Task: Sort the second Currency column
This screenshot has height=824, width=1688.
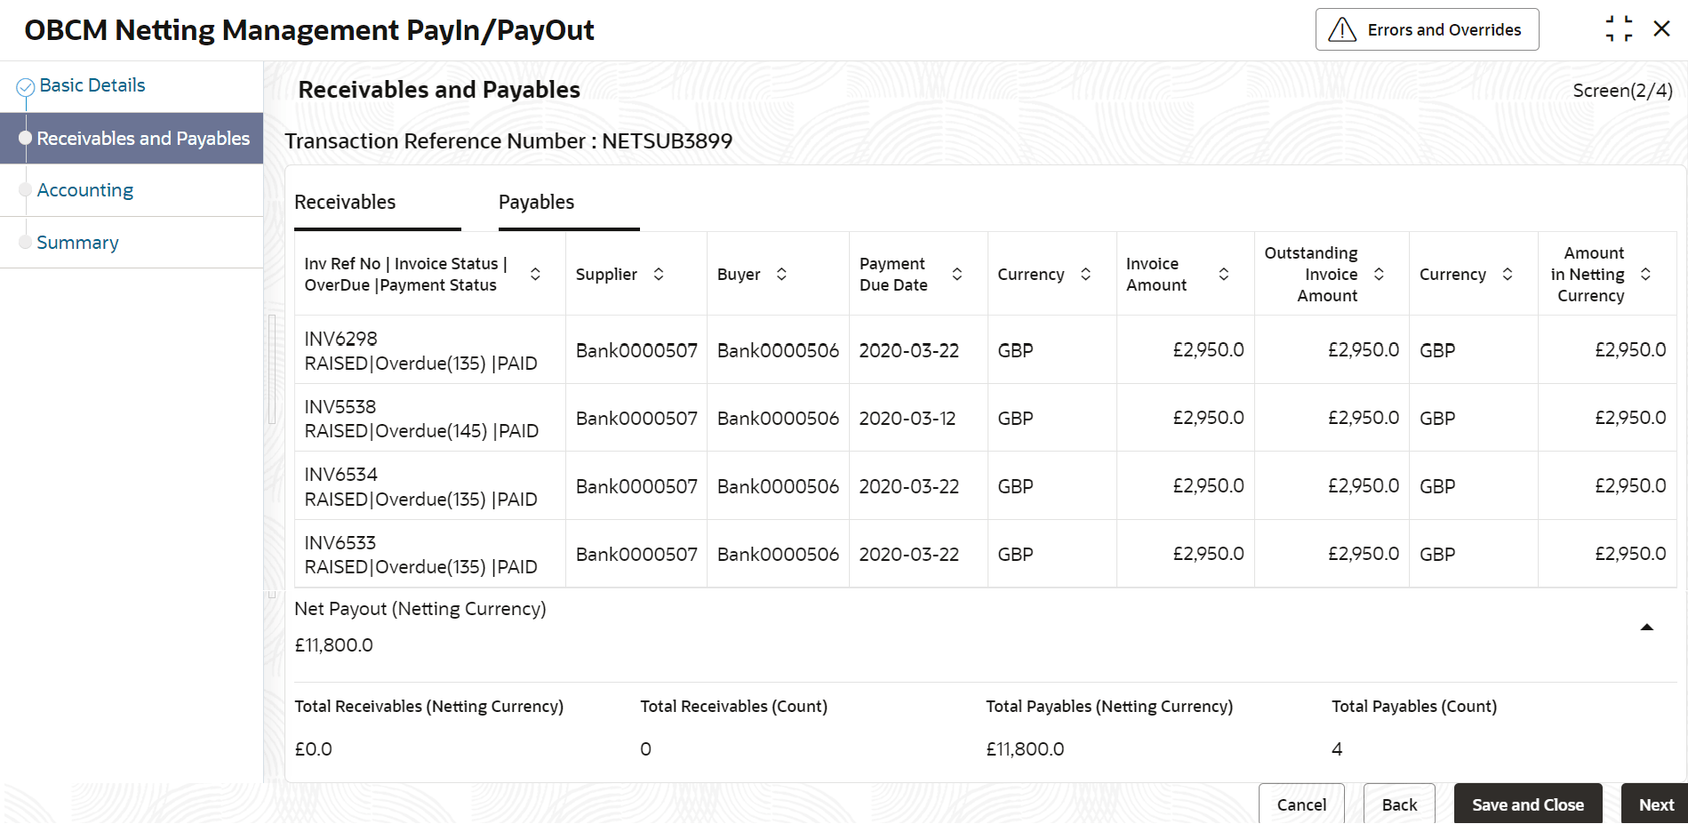Action: pos(1508,274)
